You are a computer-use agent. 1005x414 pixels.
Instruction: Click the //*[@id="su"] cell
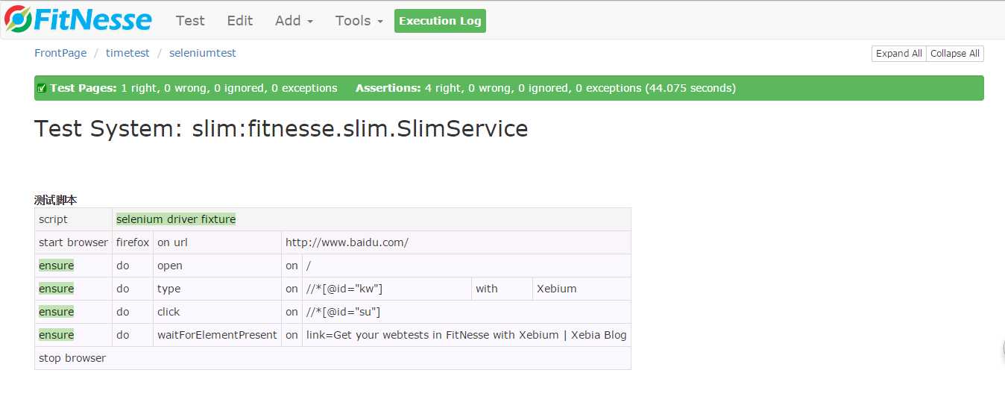click(467, 312)
